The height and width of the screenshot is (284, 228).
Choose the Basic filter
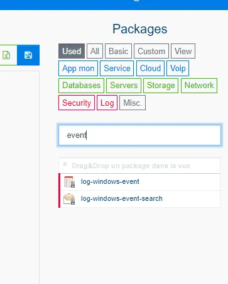(118, 51)
